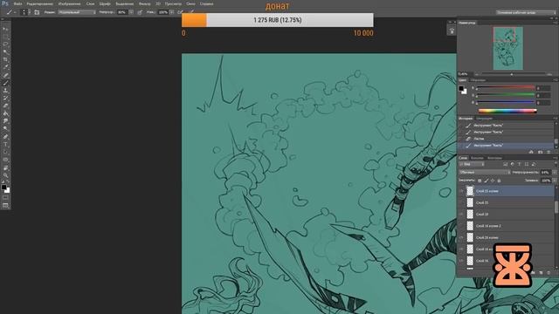Open the brush opacity slider arrow

(x=131, y=12)
